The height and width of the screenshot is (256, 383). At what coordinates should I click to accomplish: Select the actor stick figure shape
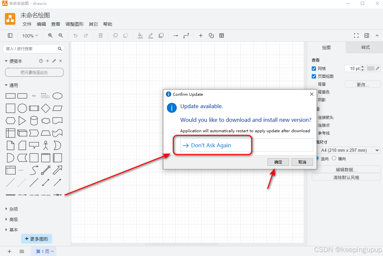pyautogui.click(x=46, y=145)
